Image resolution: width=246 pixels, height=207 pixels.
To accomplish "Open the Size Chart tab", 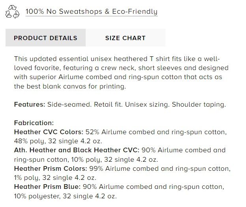I will click(125, 38).
